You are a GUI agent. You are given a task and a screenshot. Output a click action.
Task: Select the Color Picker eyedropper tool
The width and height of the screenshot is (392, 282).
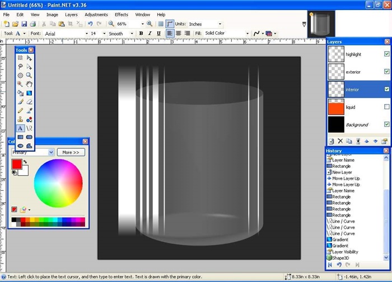coord(29,110)
